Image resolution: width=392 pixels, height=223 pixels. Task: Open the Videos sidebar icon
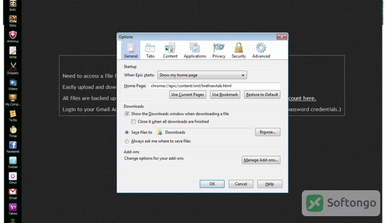13,84
